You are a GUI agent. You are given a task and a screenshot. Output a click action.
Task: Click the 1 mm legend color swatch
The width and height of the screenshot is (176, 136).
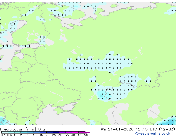[x=17, y=132]
